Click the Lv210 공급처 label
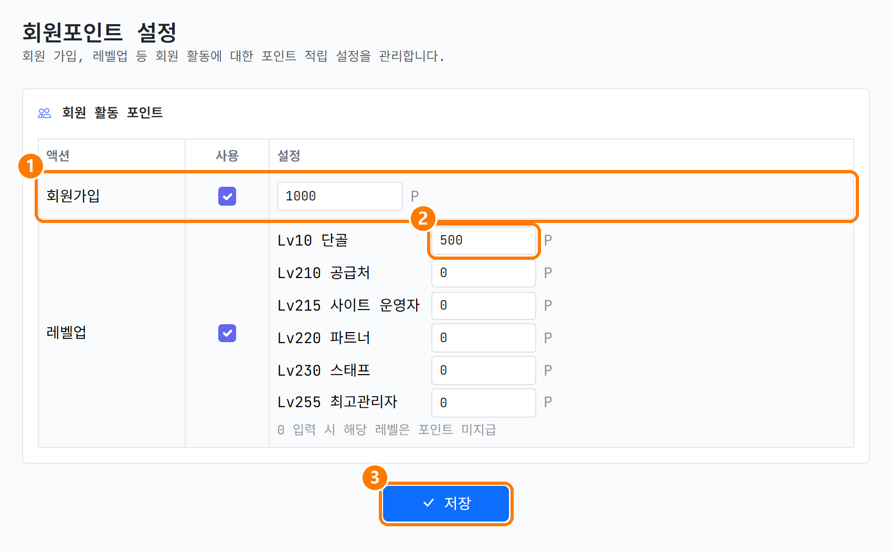Viewport: 892px width, 553px height. [x=324, y=273]
